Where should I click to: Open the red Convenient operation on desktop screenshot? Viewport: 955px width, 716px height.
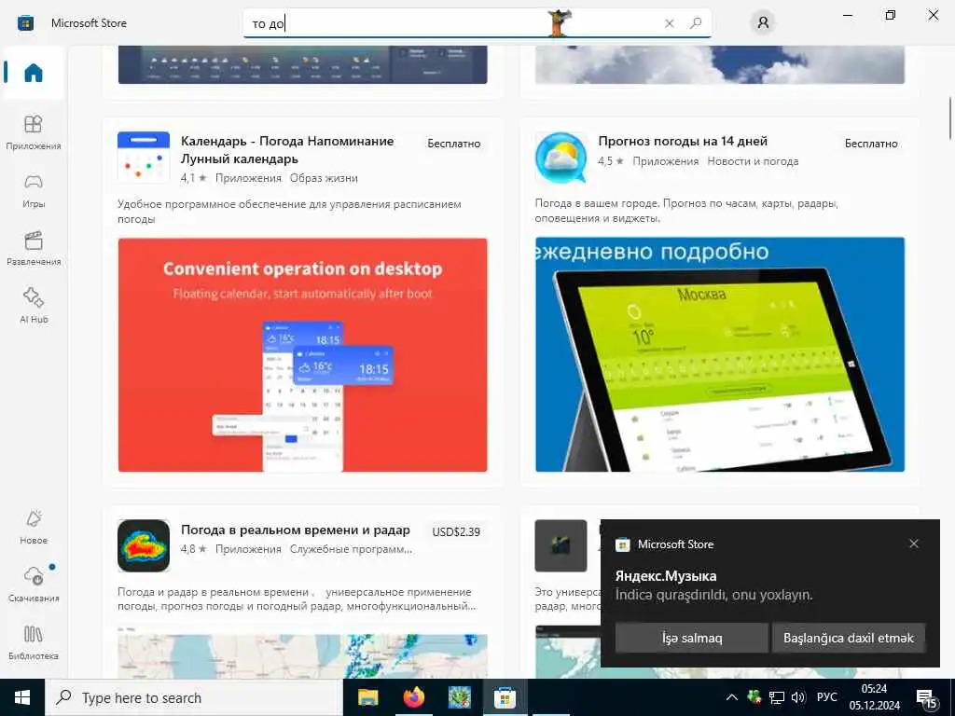303,355
